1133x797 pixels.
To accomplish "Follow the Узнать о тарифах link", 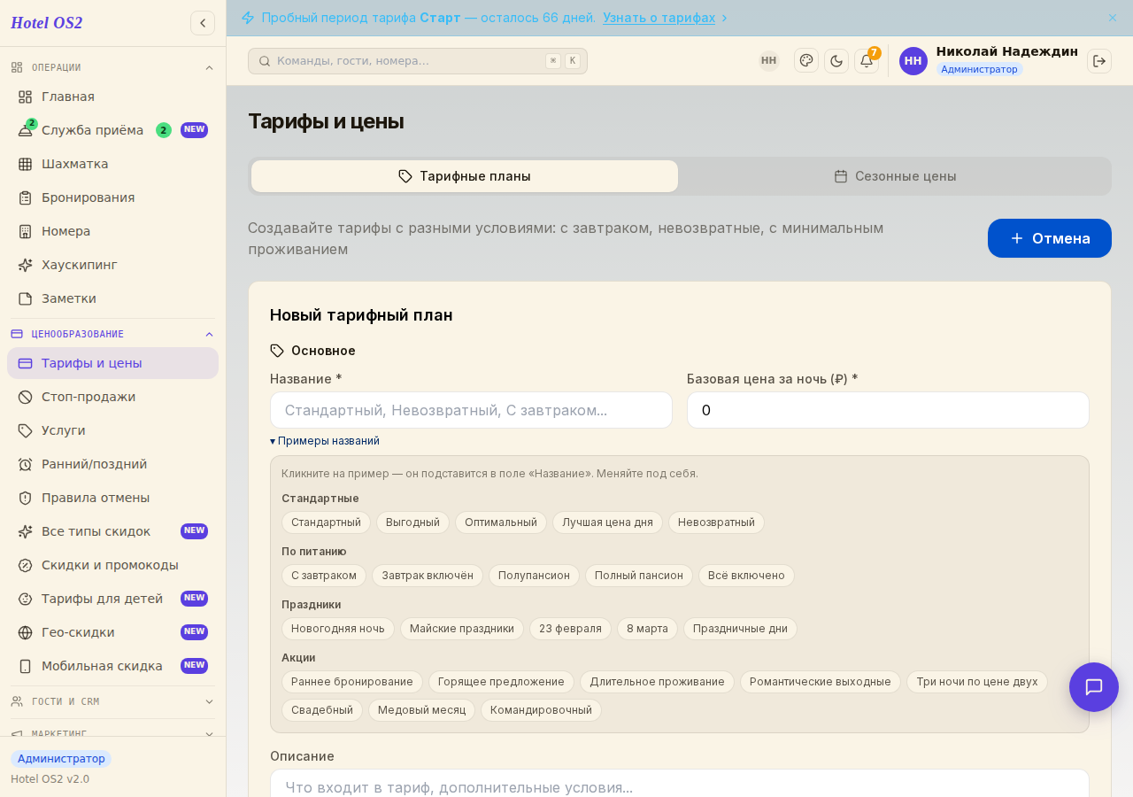I will 659,18.
